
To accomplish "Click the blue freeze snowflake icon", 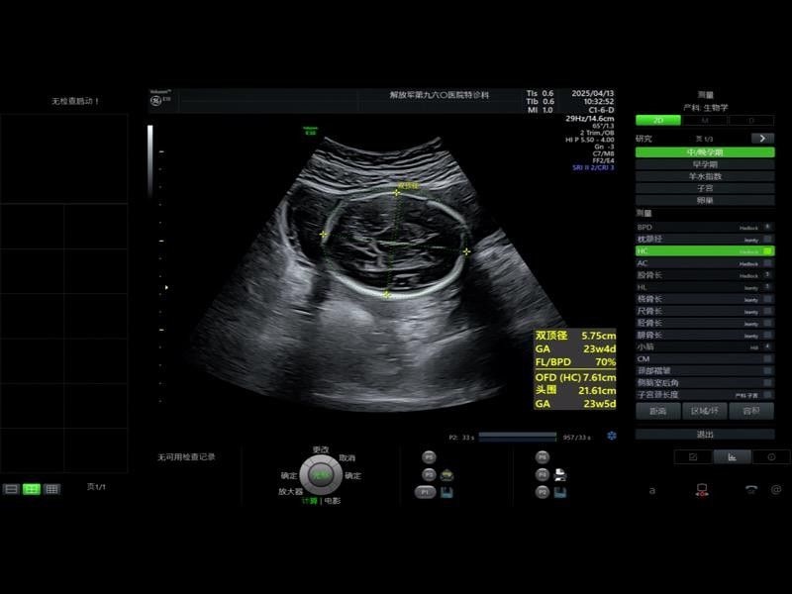I will click(611, 436).
